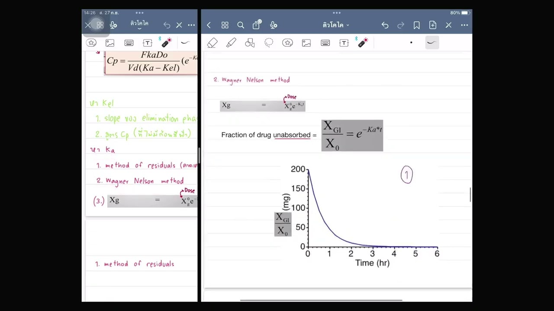
Task: Add a new page in right pane
Action: coord(433,25)
